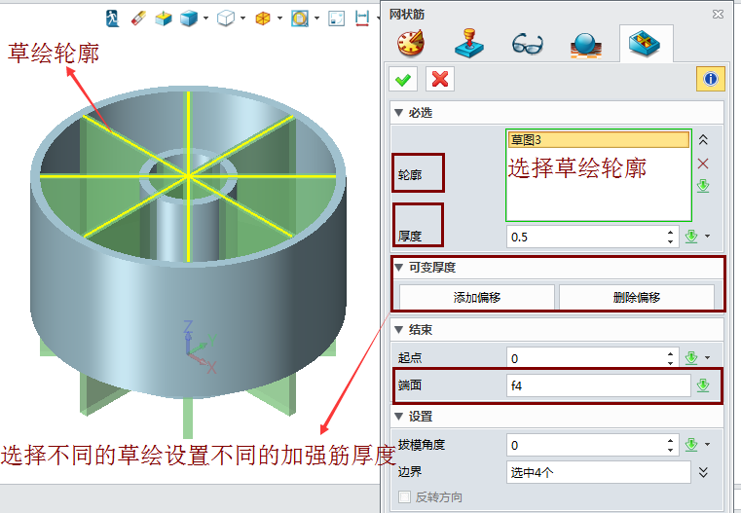
Task: Remove profile entry with small red X
Action: coord(703,163)
